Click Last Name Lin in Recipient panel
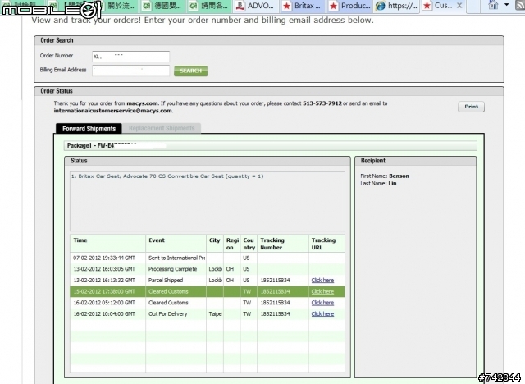The height and width of the screenshot is (384, 525). (378, 184)
